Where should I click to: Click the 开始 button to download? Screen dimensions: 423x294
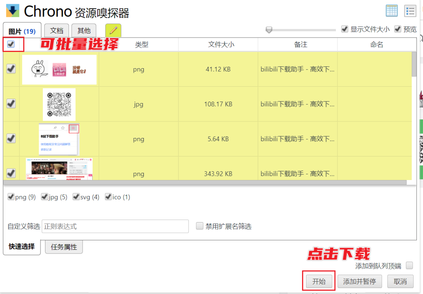[318, 282]
